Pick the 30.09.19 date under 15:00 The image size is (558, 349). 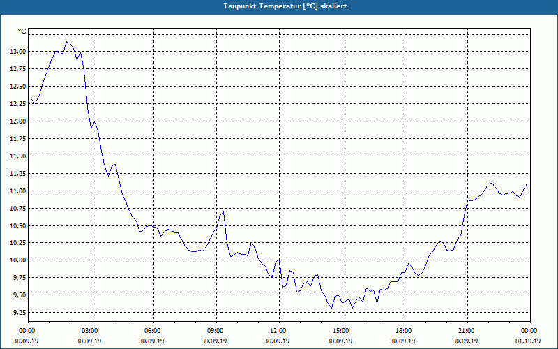(340, 341)
